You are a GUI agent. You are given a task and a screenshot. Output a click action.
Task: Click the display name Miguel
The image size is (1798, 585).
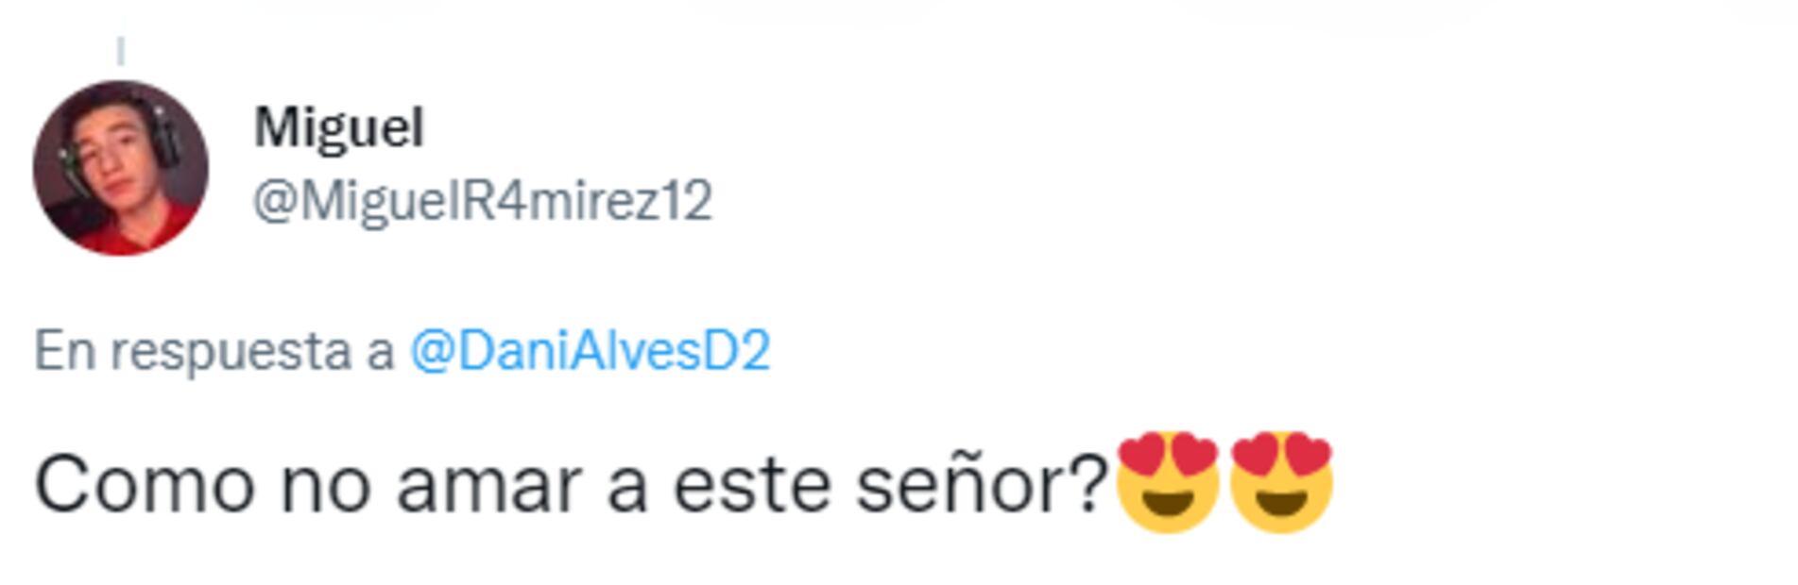click(x=338, y=127)
